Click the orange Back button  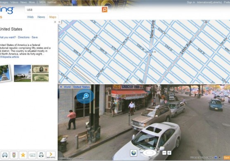[226, 157]
